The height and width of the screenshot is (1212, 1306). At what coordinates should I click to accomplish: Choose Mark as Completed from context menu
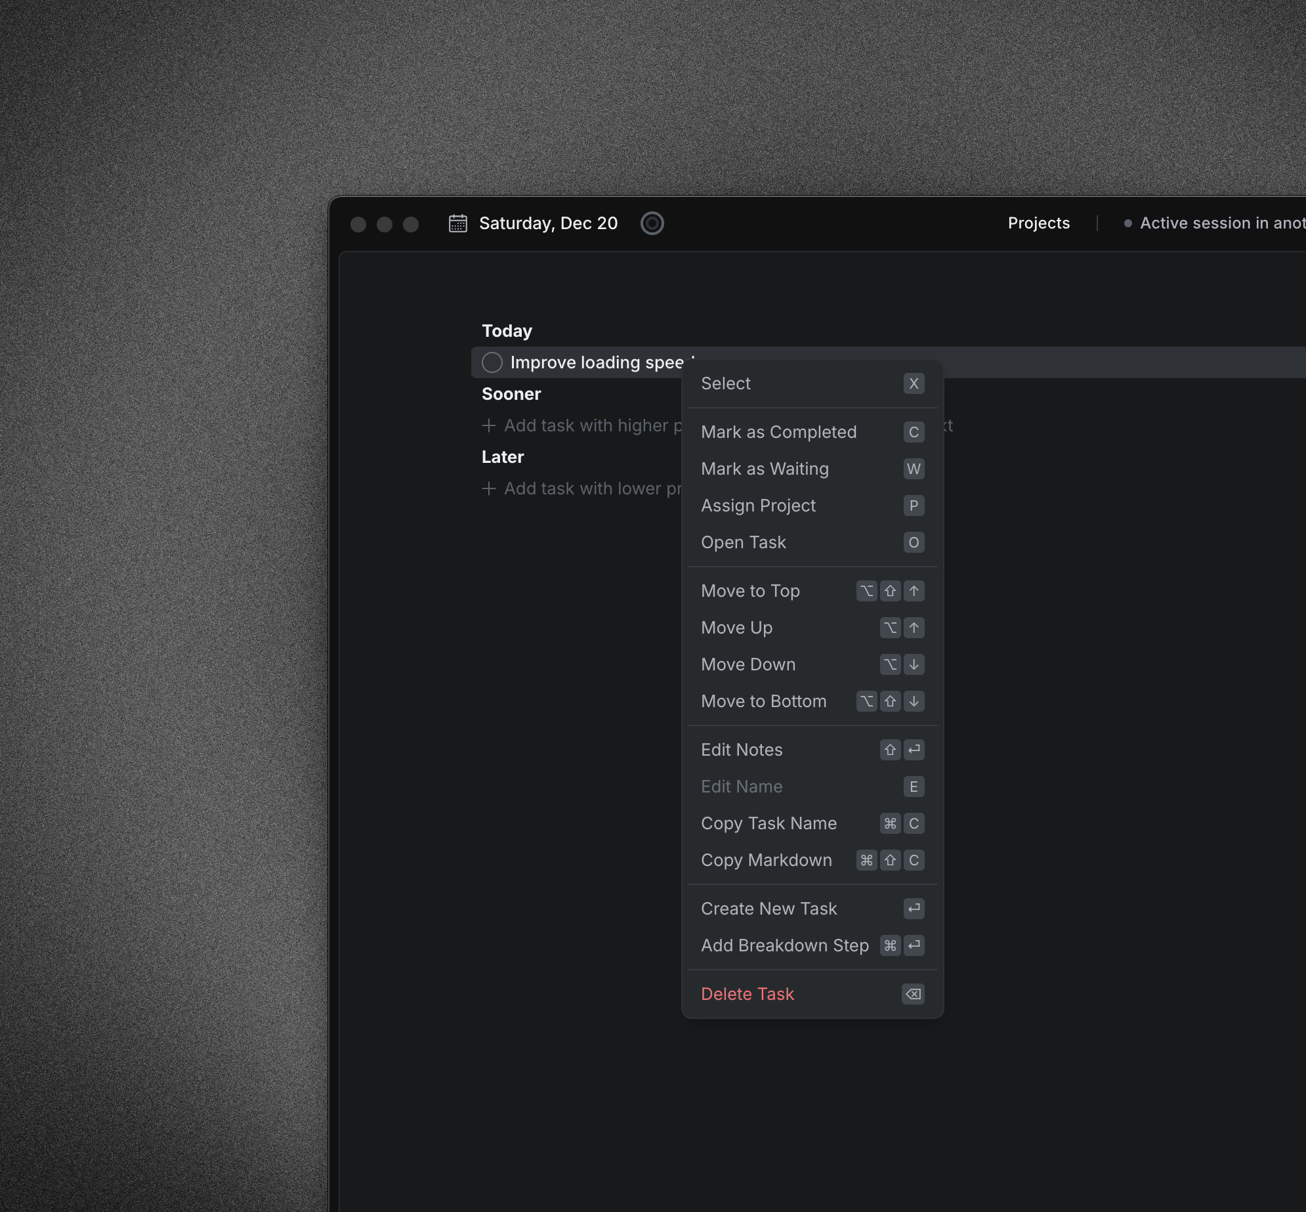[x=778, y=432]
